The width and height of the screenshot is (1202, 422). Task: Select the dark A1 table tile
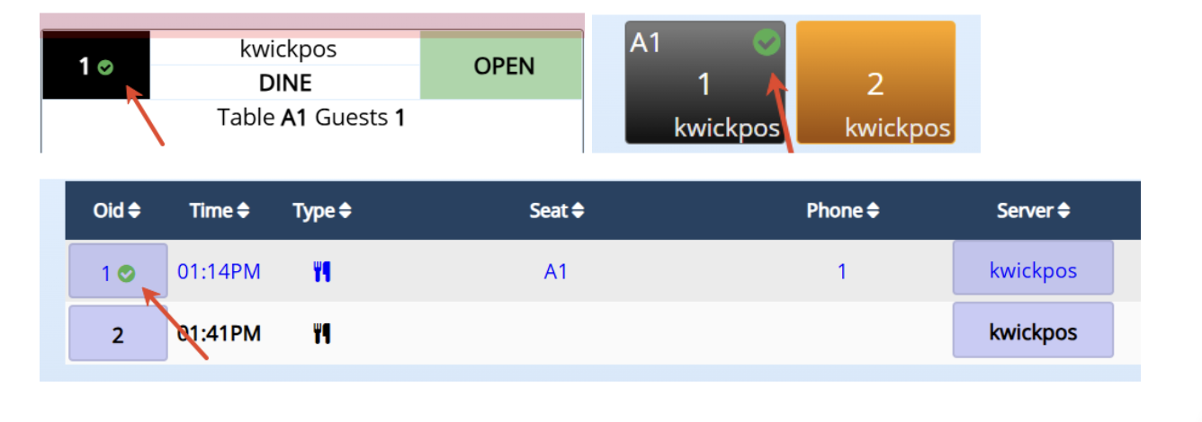pyautogui.click(x=705, y=83)
